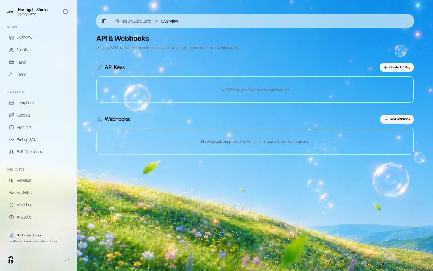Collapse the sidebar using the header panel icon

[x=66, y=11]
